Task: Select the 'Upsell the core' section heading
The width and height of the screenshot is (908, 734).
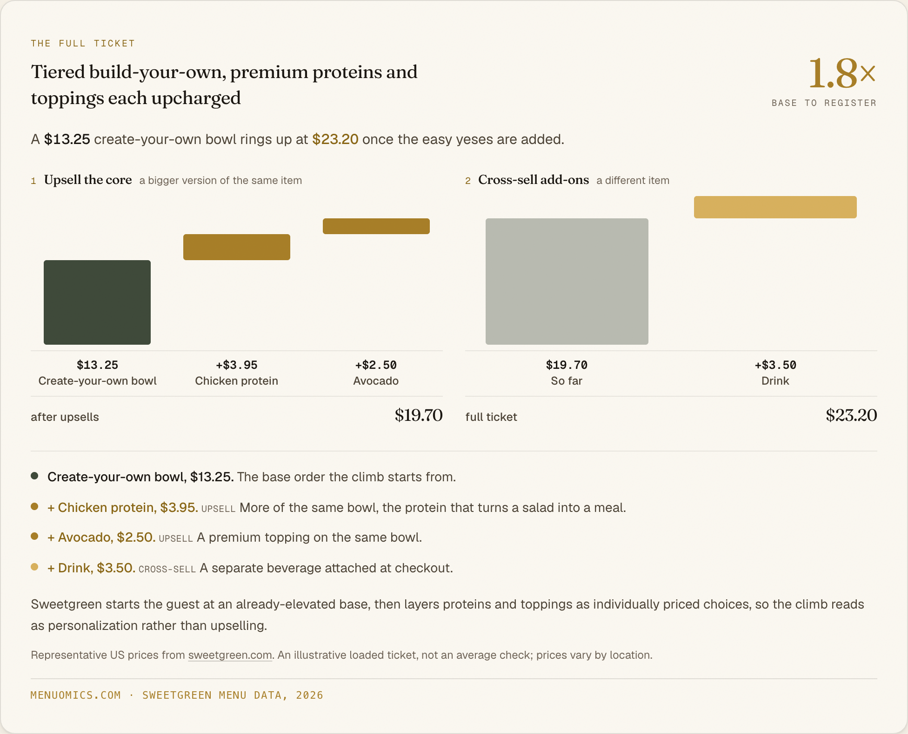Action: coord(88,180)
